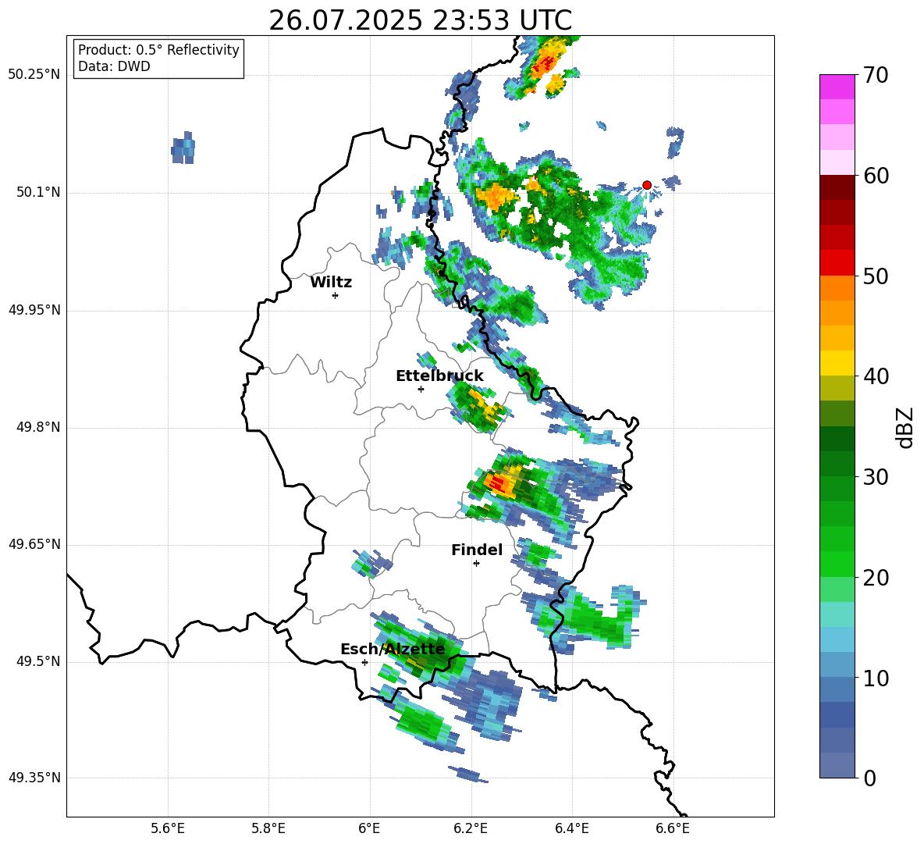The width and height of the screenshot is (924, 844).
Task: Click the 0 tick on colorbar
Action: pyautogui.click(x=869, y=778)
